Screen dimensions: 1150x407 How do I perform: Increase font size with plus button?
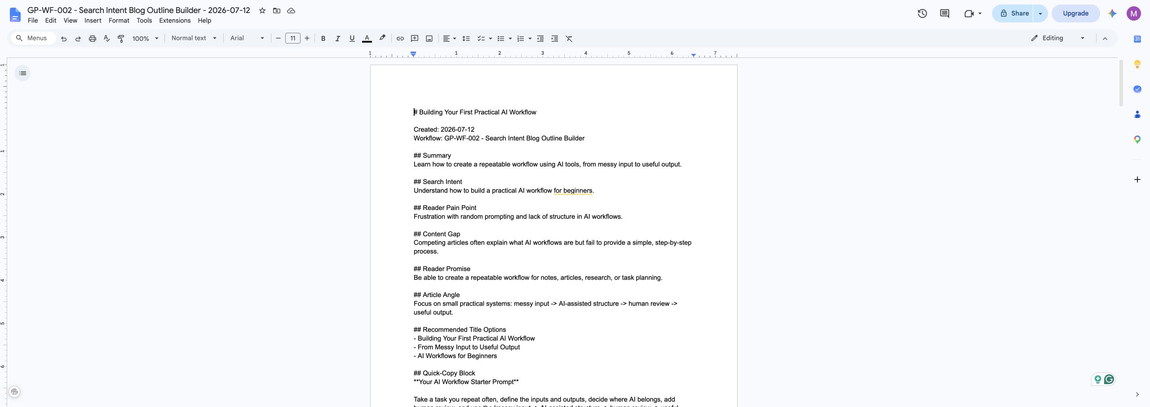[x=307, y=39]
